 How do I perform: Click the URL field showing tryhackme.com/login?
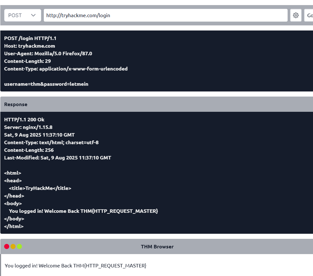pos(165,15)
